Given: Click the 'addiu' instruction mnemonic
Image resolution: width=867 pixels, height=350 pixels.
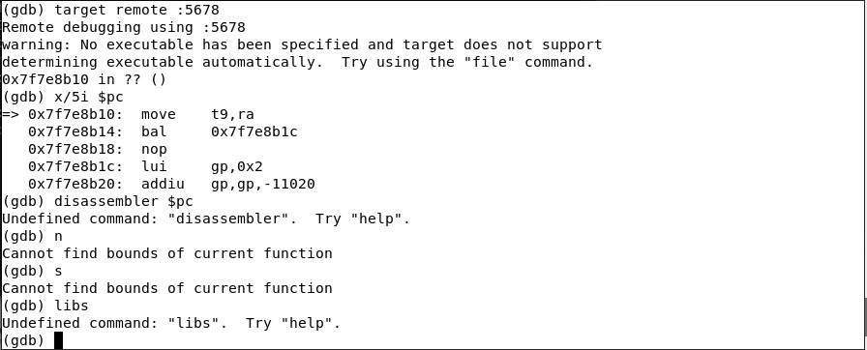Looking at the screenshot, I should [x=163, y=184].
